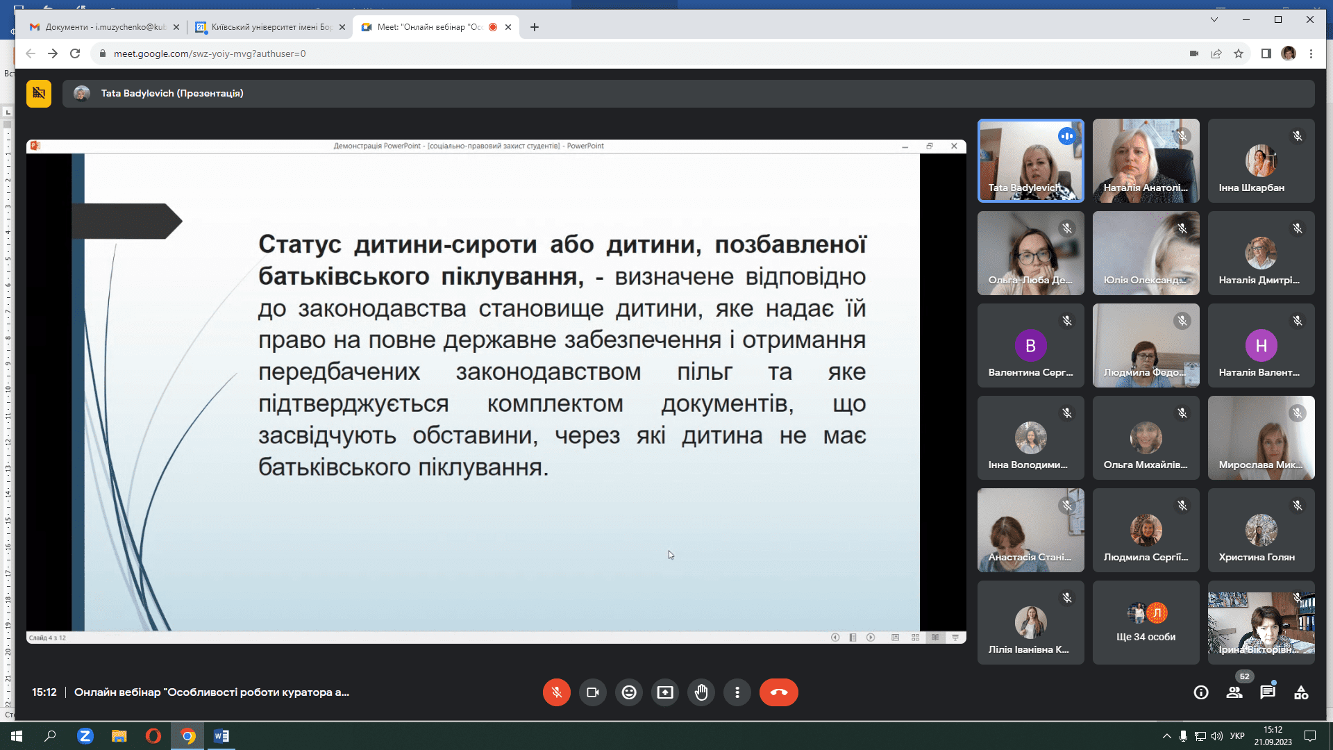
Task: Expand the Chrome browser menu
Action: coord(1311,53)
